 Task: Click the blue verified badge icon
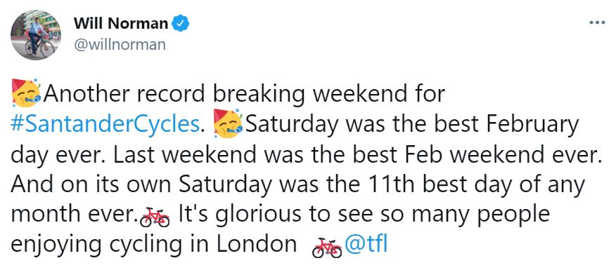(x=181, y=24)
